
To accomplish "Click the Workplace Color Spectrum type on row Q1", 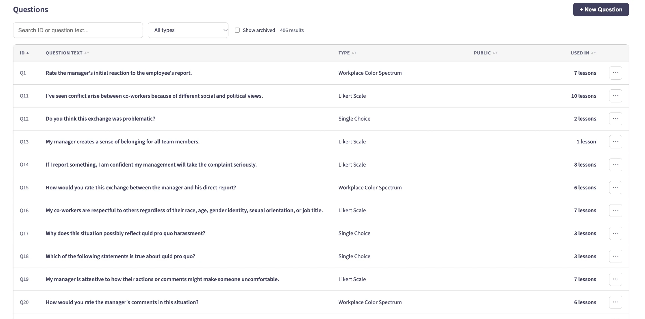I will tap(370, 73).
